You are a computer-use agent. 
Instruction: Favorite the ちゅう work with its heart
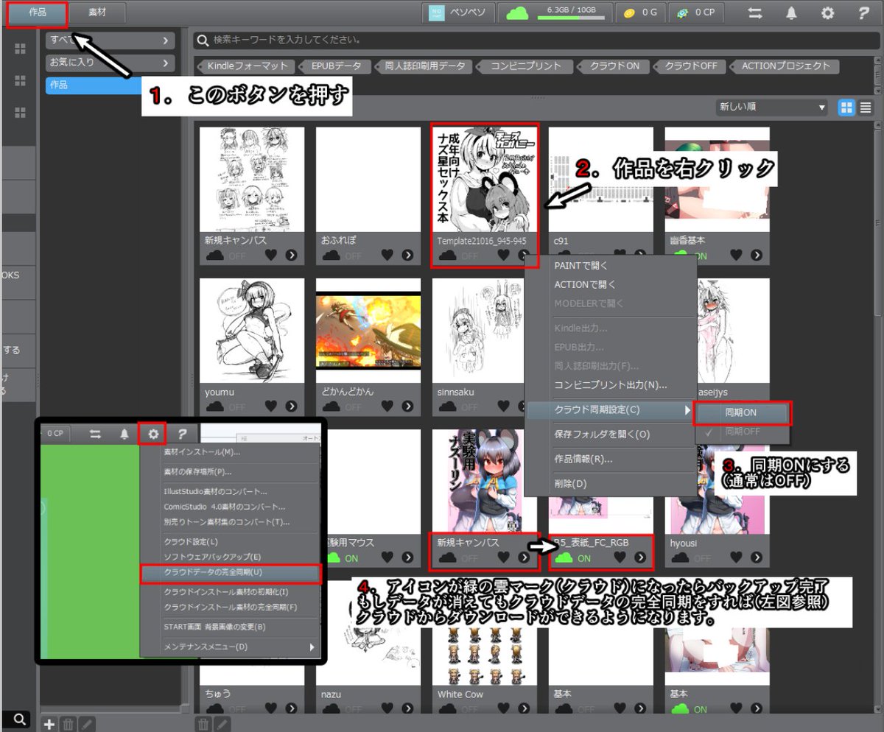click(x=270, y=709)
